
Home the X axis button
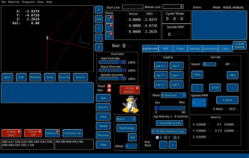click(x=109, y=19)
